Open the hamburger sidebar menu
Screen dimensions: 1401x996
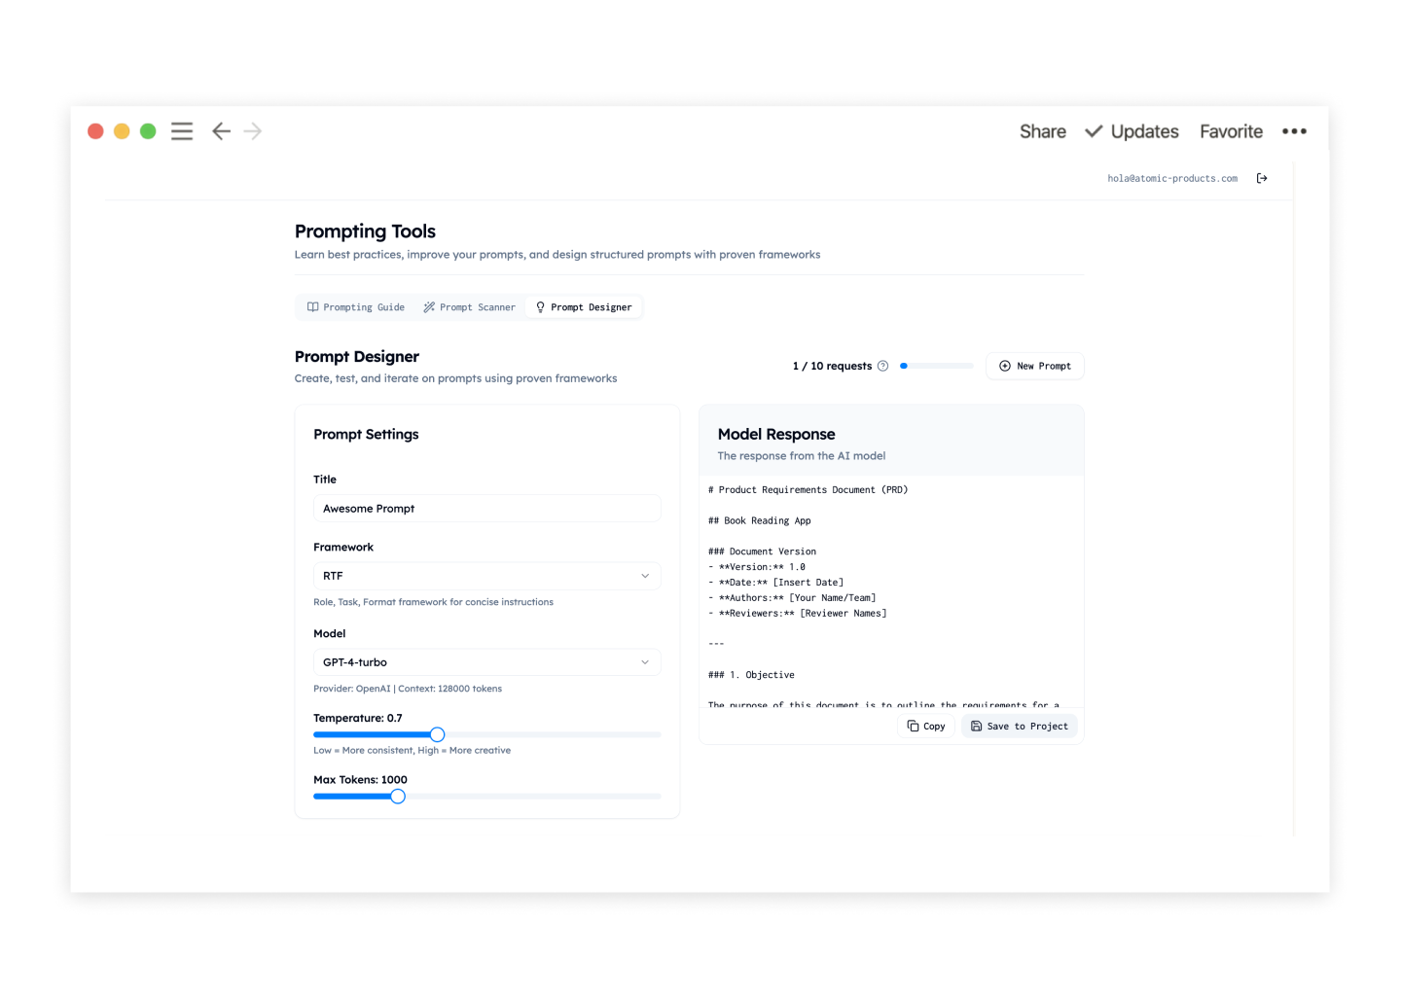[182, 131]
